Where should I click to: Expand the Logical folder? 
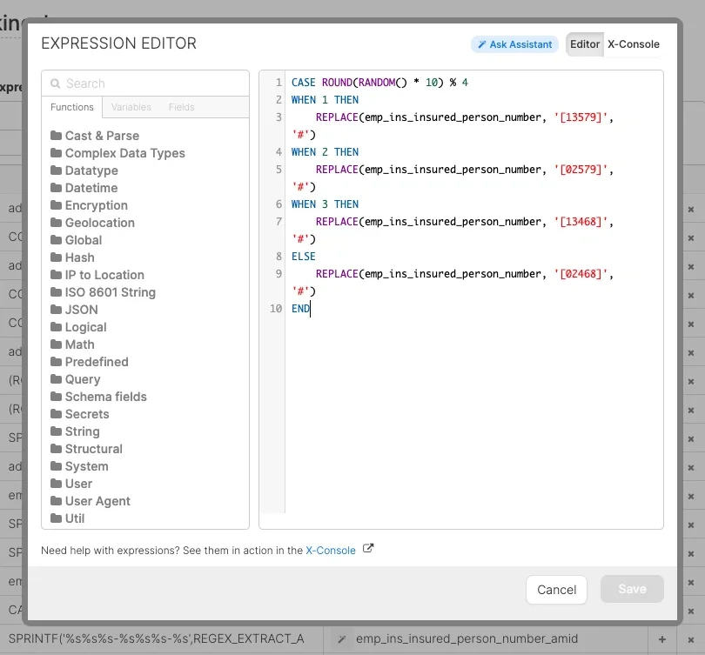78,327
